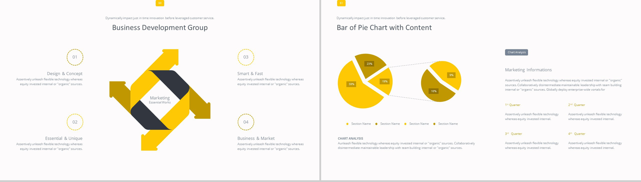Image resolution: width=641 pixels, height=182 pixels.
Task: Click the Bar of Pie Chart with Content title
Action: pyautogui.click(x=384, y=27)
